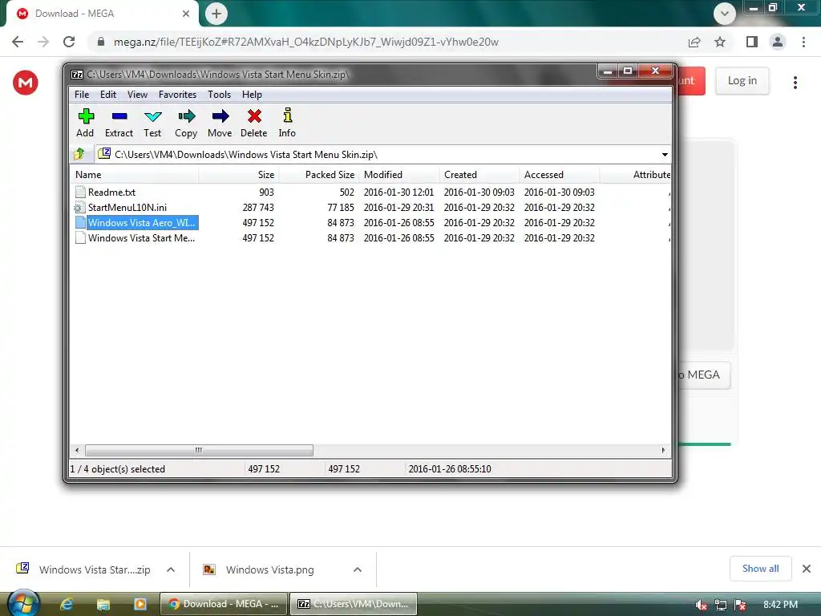Screen dimensions: 821x616
Task: Open the Chrome side panel icon
Action: pos(752,42)
